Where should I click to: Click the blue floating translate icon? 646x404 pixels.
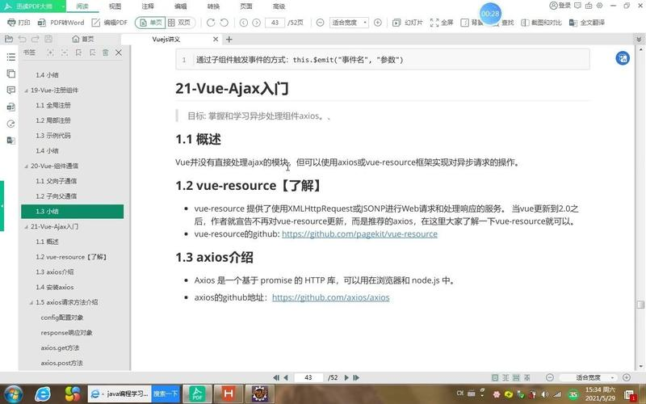click(623, 58)
